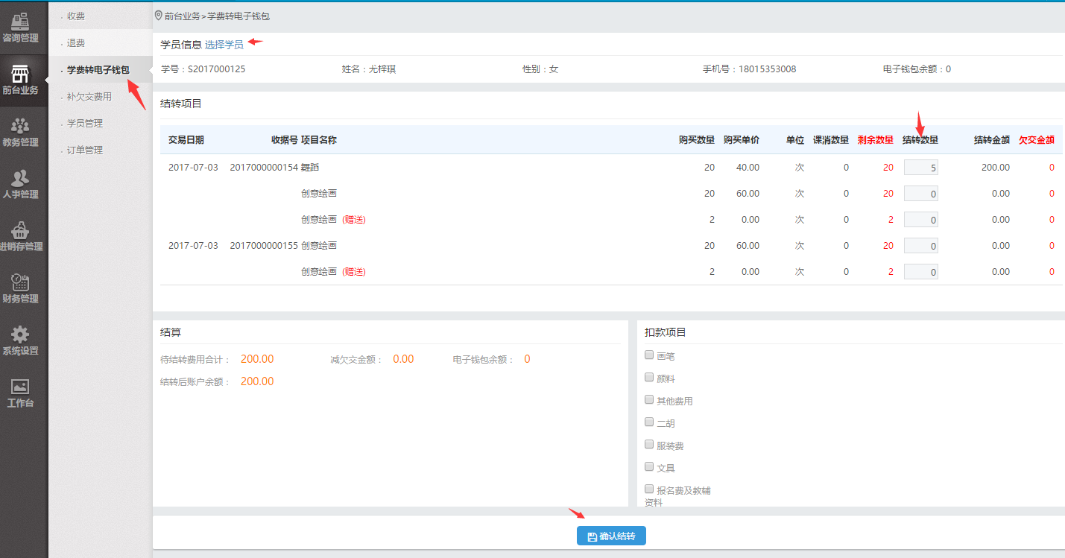The image size is (1065, 558).
Task: Open the 学员管理 submenu item
Action: 84,123
